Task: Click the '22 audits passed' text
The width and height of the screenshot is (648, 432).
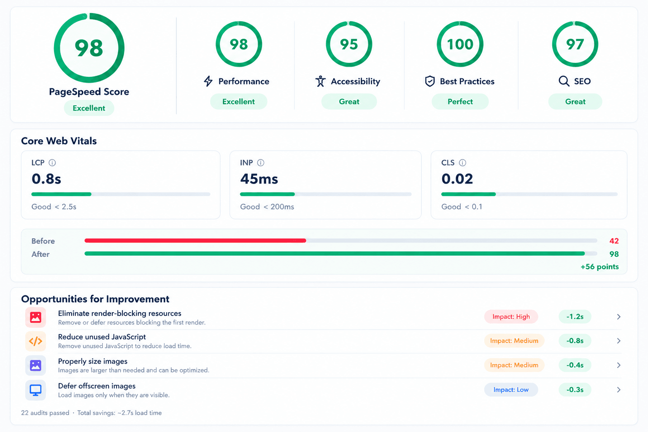Action: pos(45,413)
